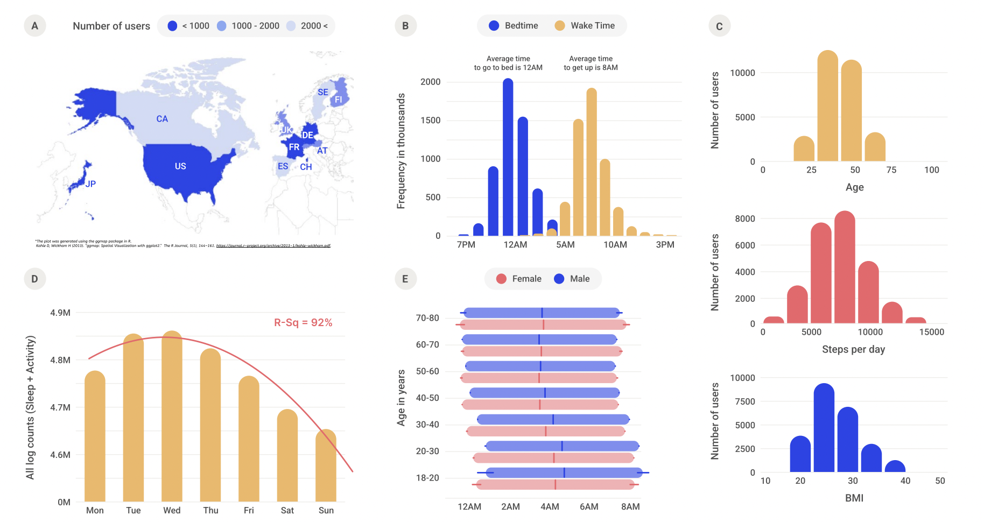Click the tallest red bar in Steps per day histogram
Image resolution: width=984 pixels, height=522 pixels.
845,267
